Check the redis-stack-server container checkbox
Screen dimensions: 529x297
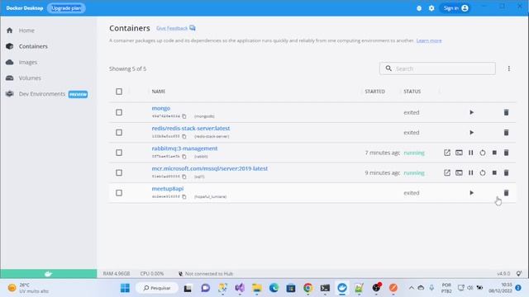coord(119,133)
